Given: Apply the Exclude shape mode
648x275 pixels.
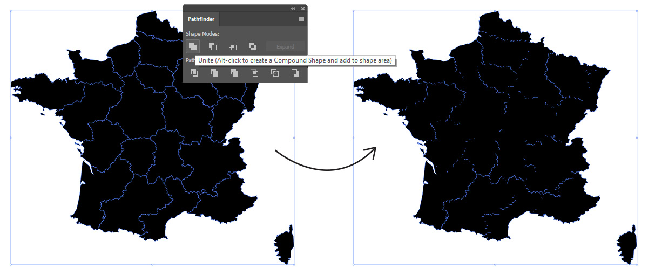Looking at the screenshot, I should (252, 46).
